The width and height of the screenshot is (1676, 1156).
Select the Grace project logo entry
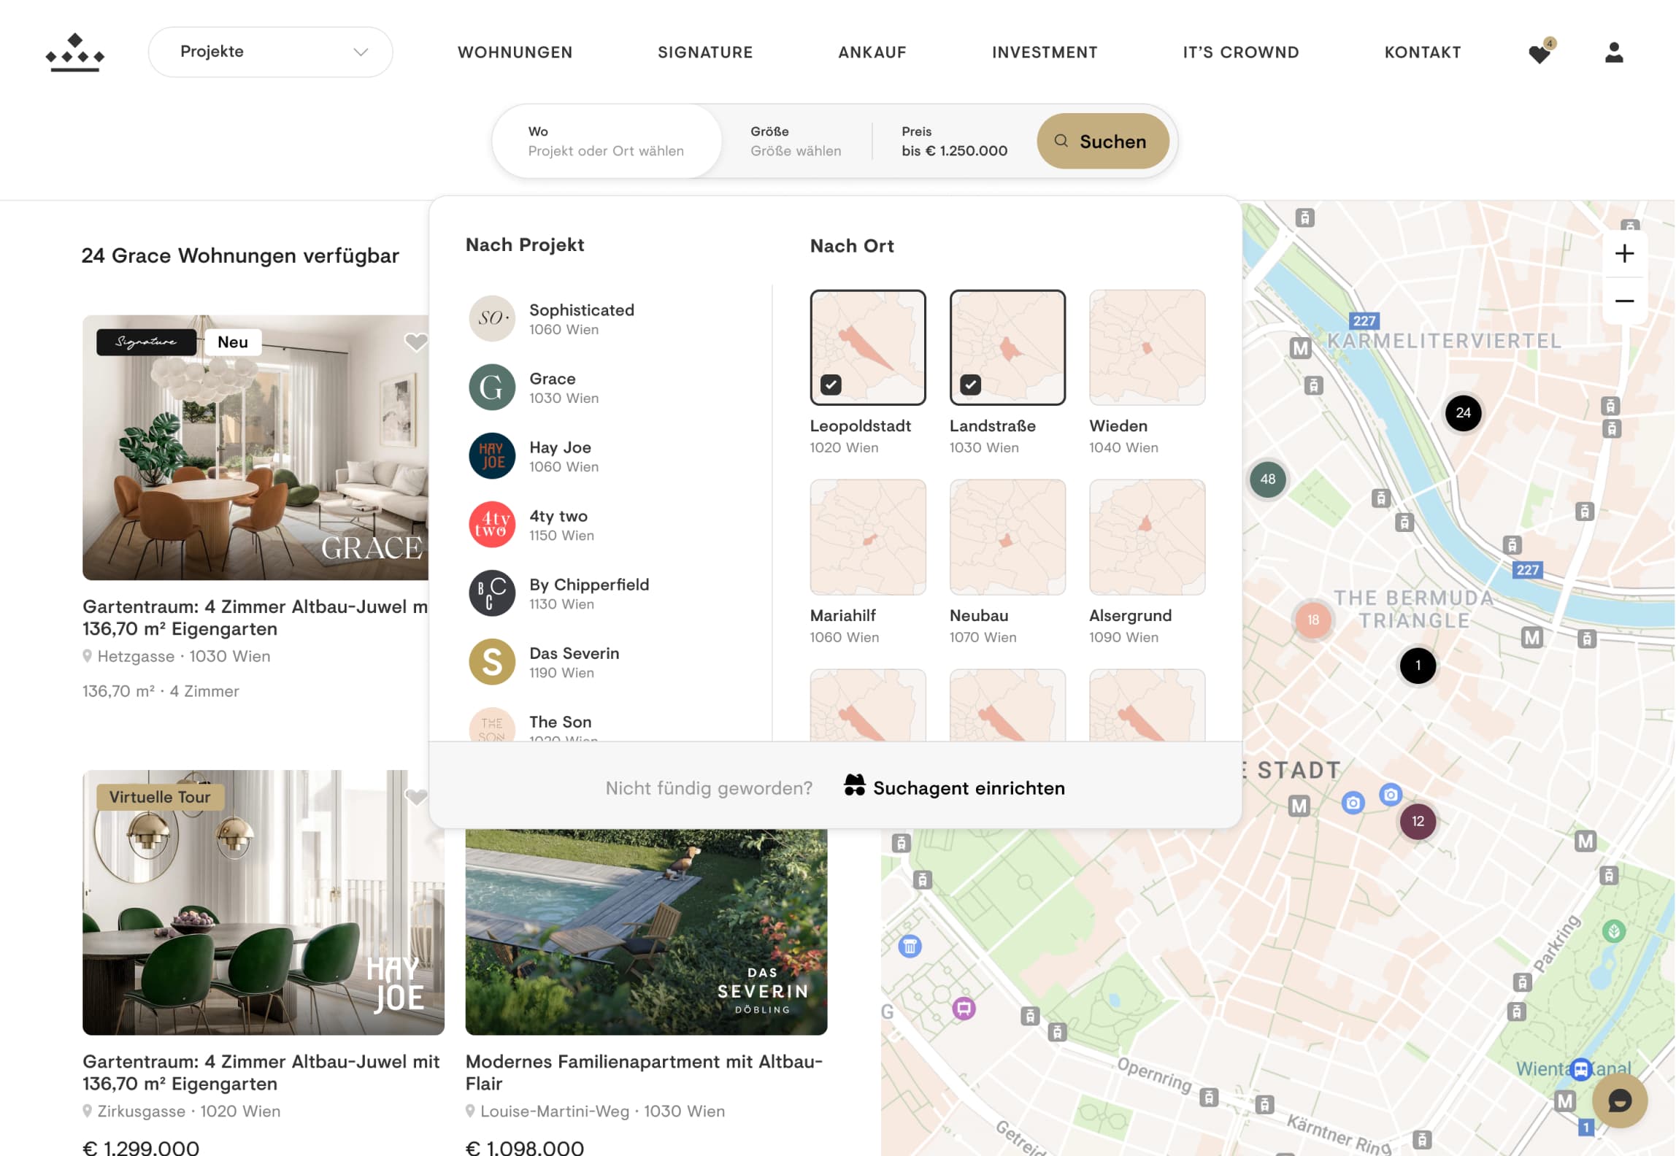(x=491, y=388)
